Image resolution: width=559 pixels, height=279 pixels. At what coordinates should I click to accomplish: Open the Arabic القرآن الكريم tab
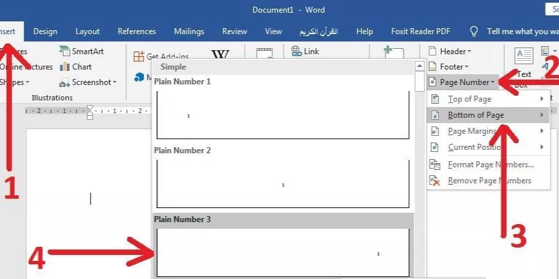tap(319, 31)
